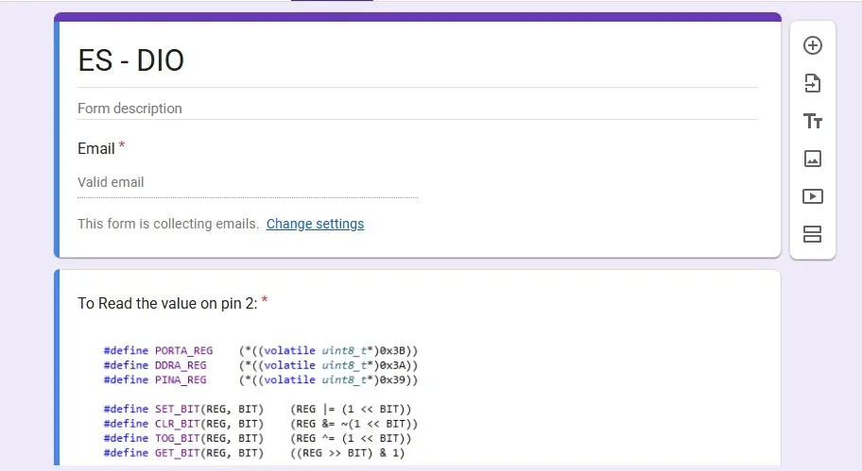Click the Email field label
This screenshot has height=471, width=862.
(96, 148)
